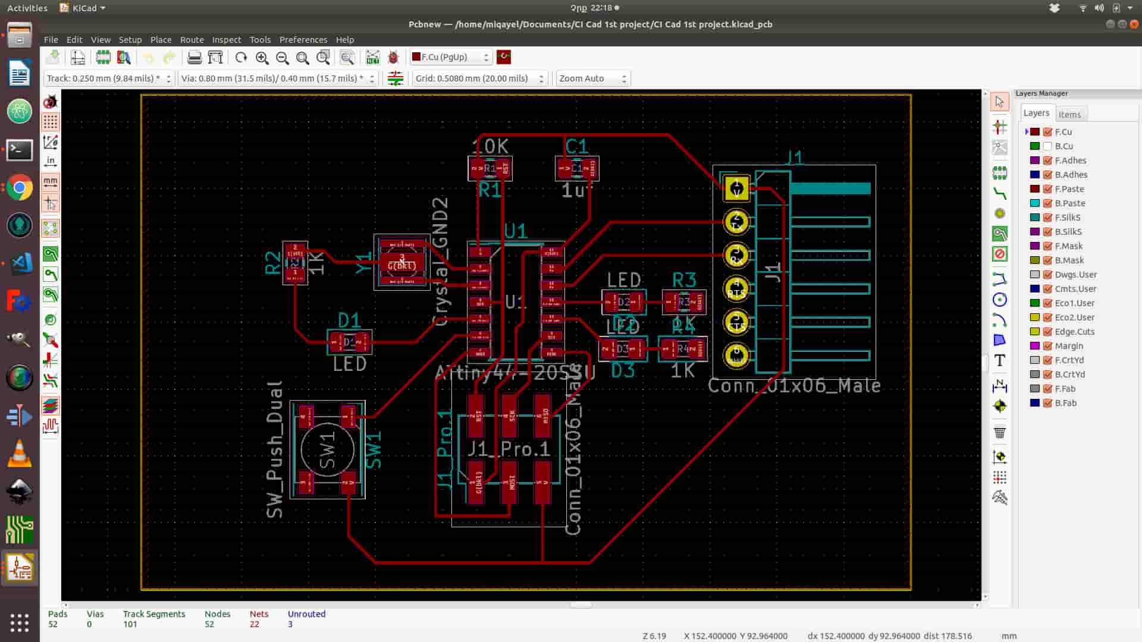Toggle B.Cu layer visibility checkbox
Screen dimensions: 1142x642
(x=1048, y=146)
